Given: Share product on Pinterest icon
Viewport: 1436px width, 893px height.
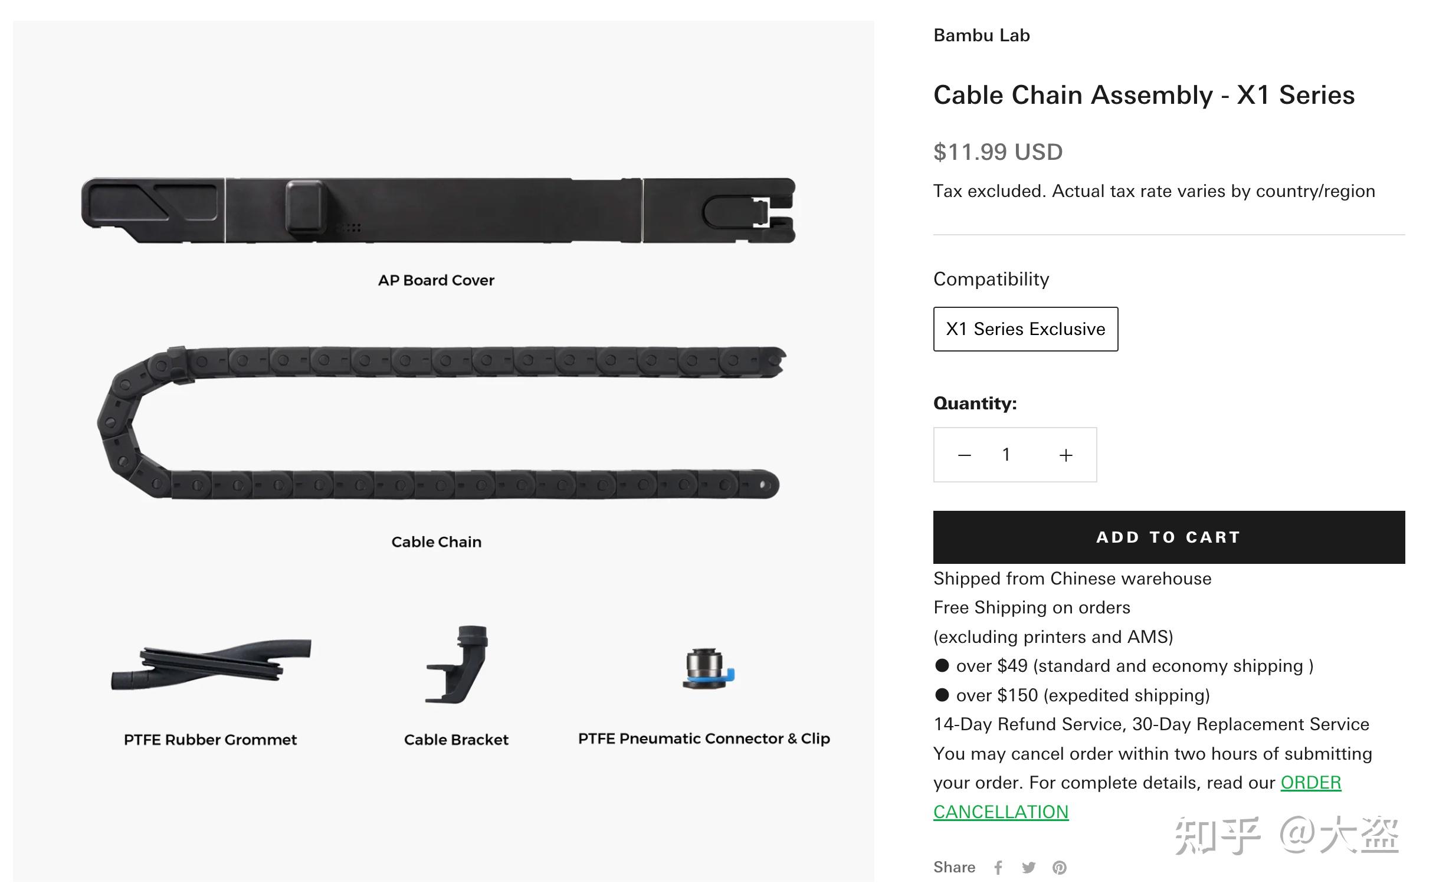Looking at the screenshot, I should point(1060,868).
